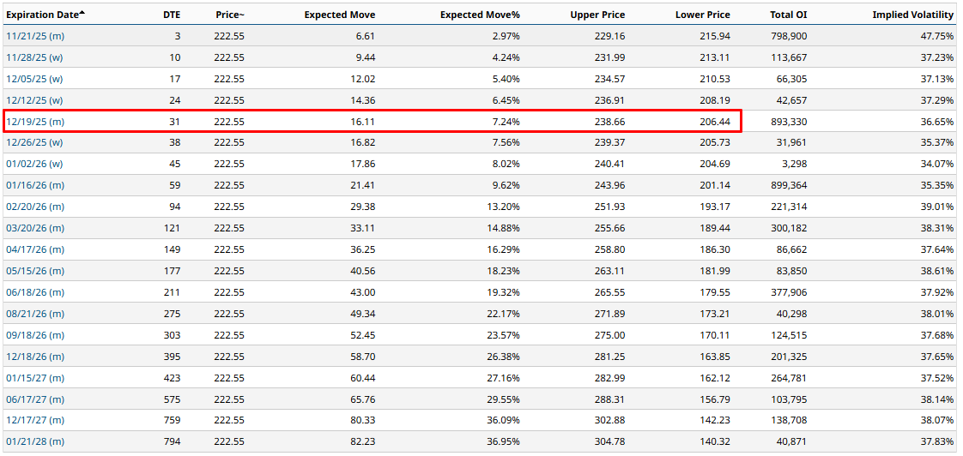Screen dimensions: 963x456
Task: Sort by Lower Price column
Action: (x=703, y=15)
